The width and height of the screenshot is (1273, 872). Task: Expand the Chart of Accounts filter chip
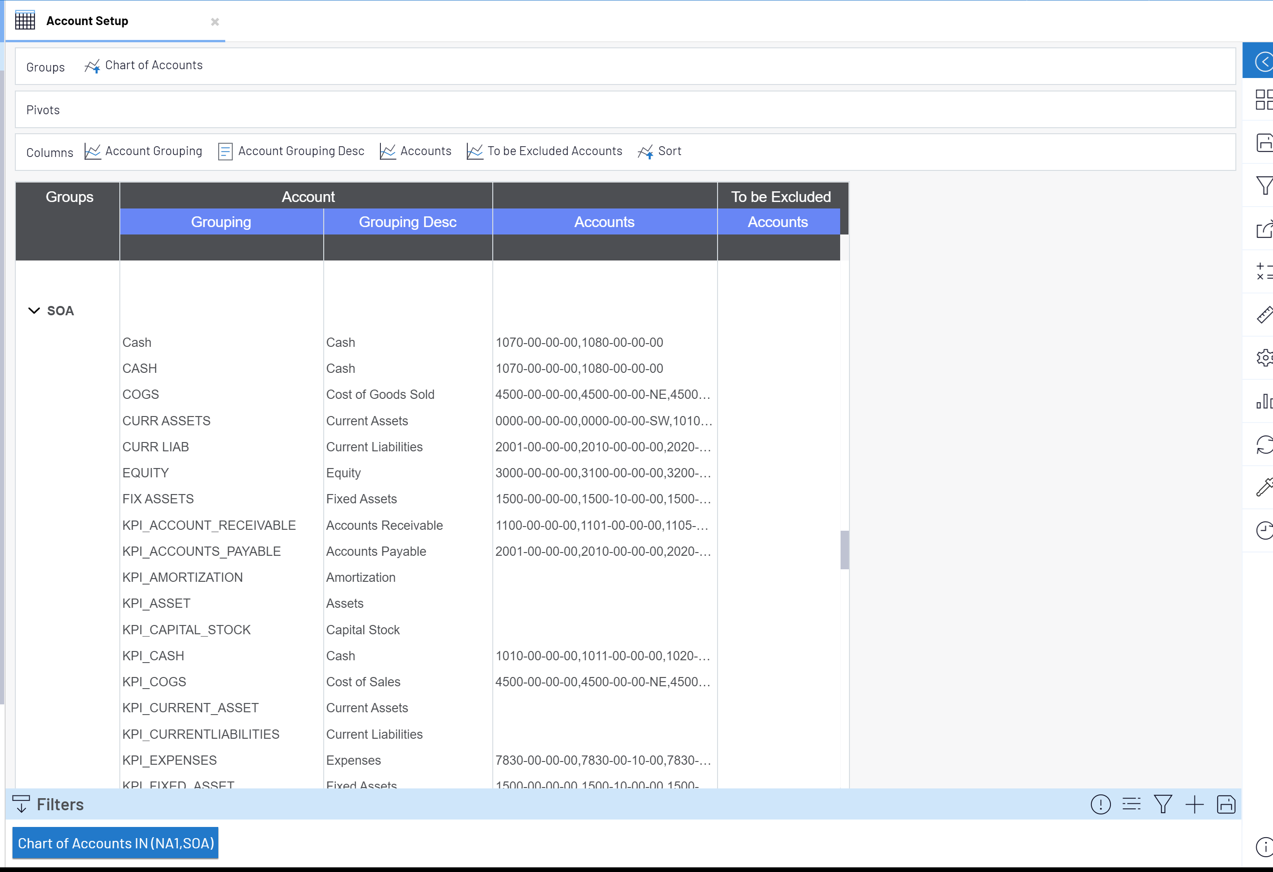116,843
